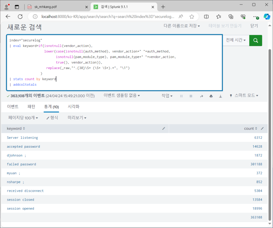The image size is (273, 228).
Task: Click the count value 14628
Action: 257,147
